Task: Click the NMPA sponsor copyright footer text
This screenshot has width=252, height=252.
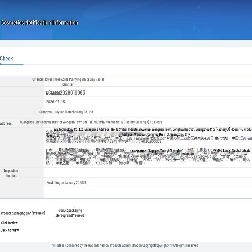Action: [x=124, y=245]
